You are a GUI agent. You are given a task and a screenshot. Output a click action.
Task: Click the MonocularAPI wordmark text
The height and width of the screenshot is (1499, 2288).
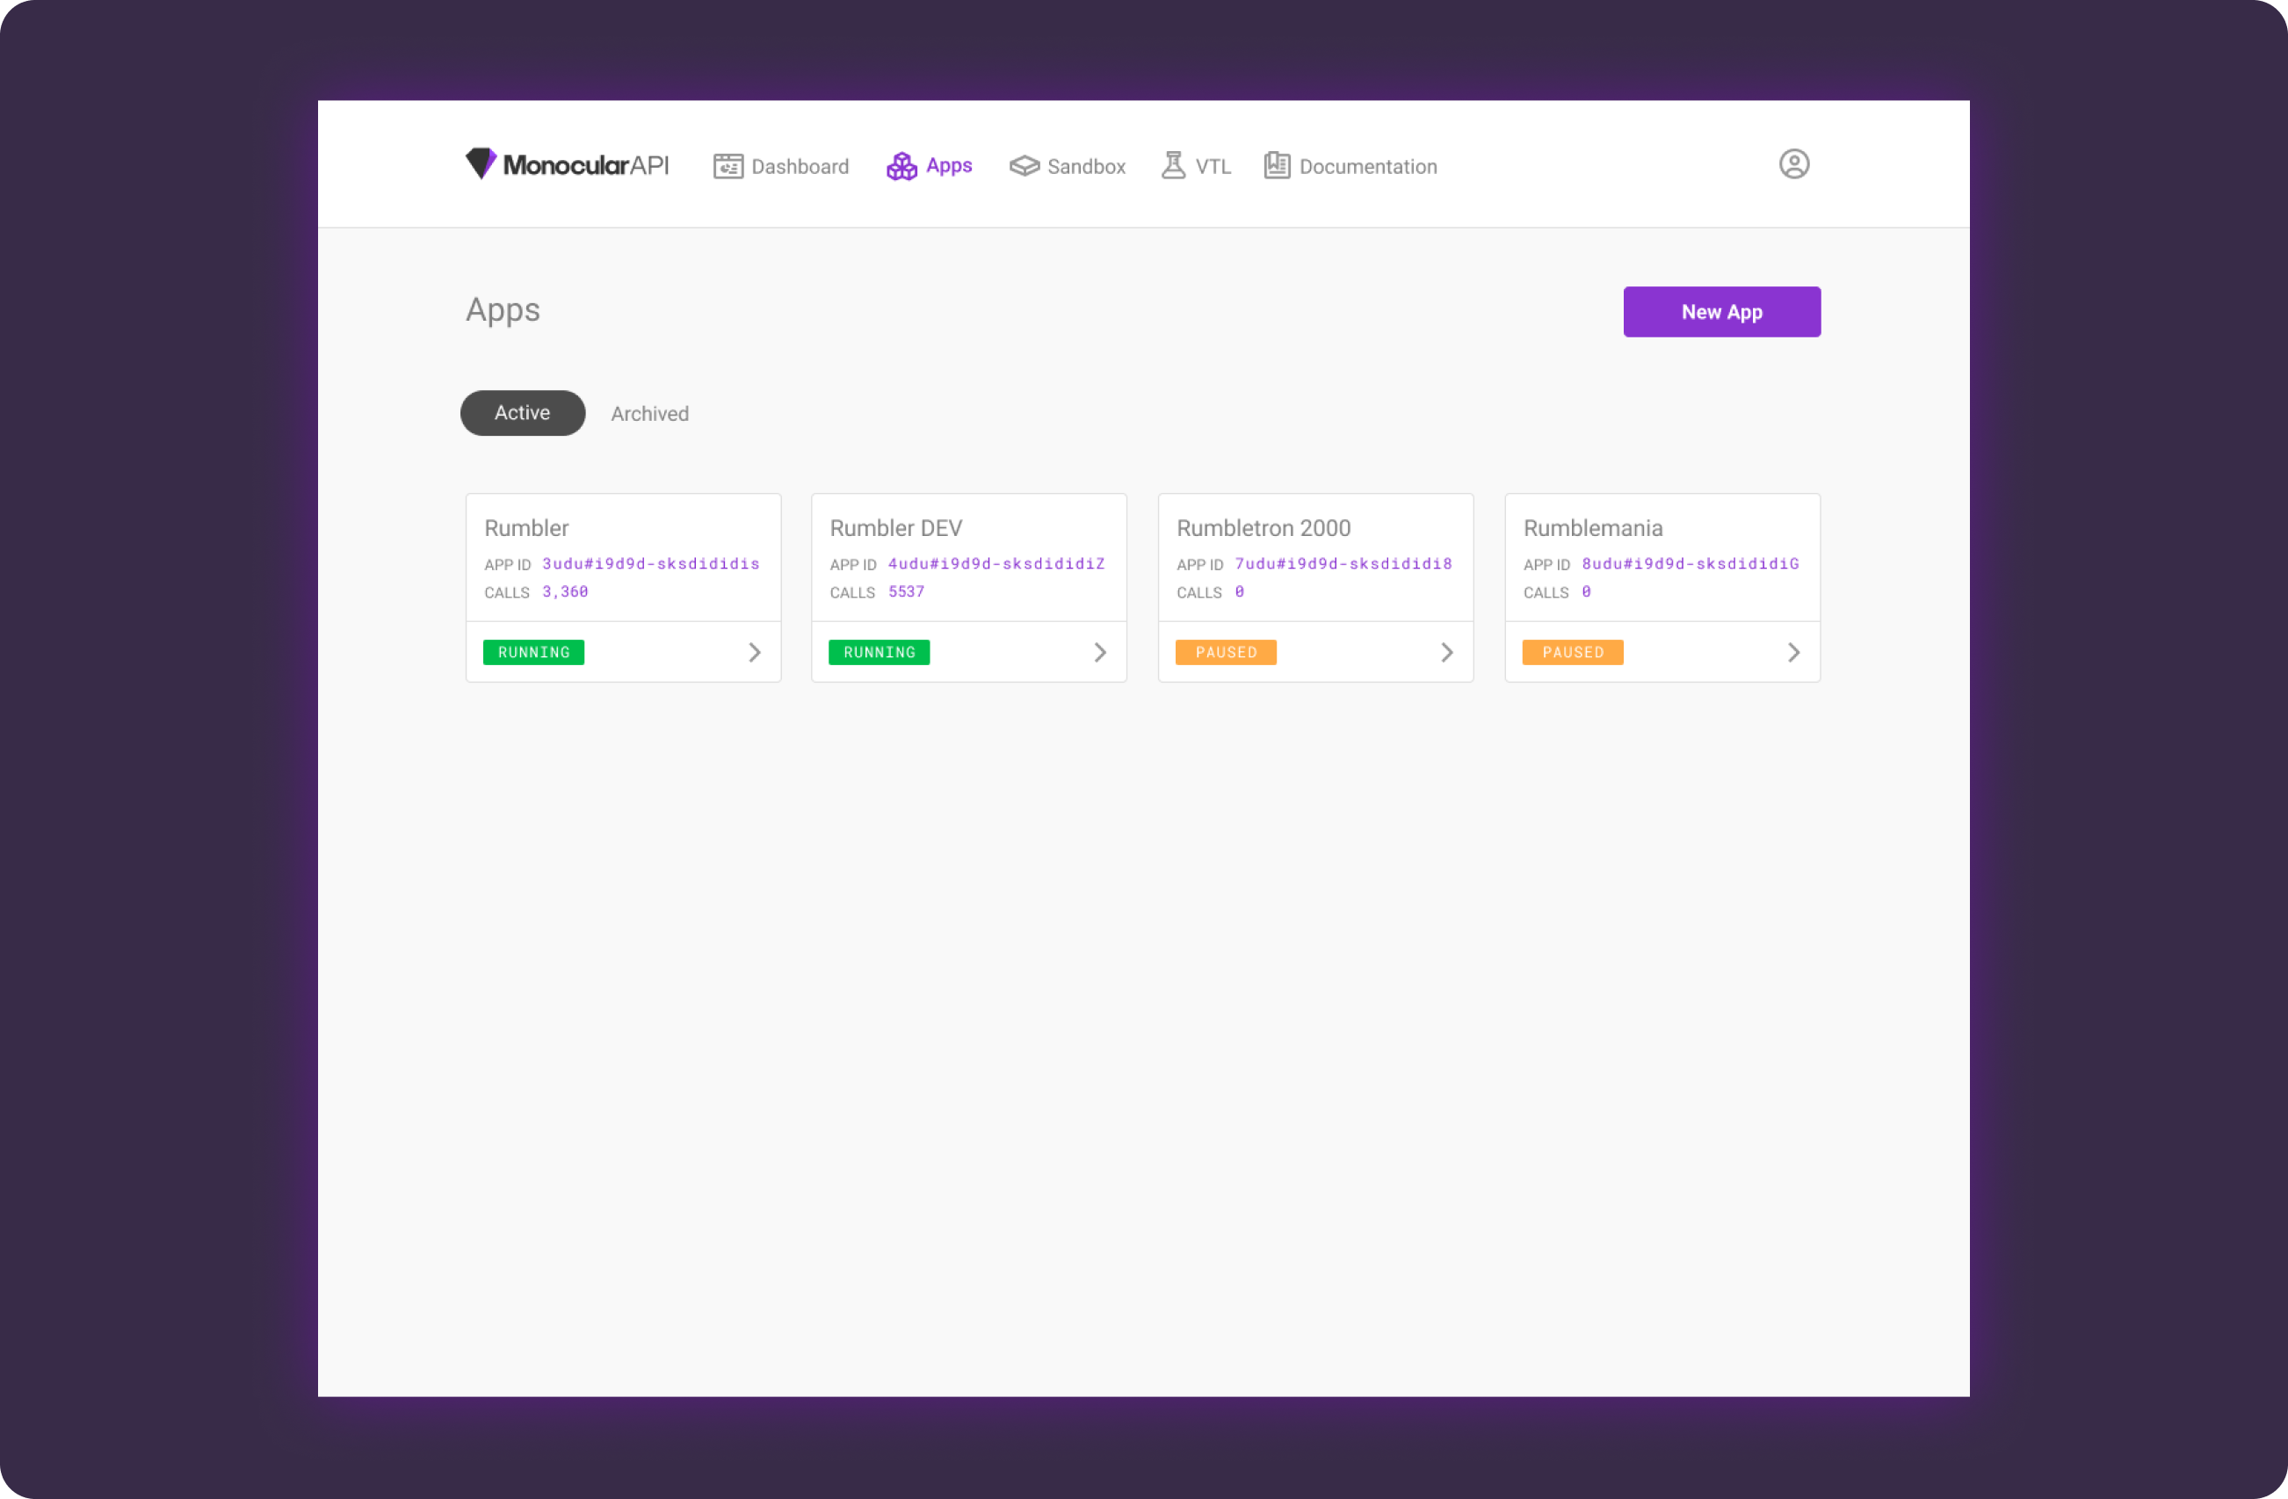586,165
